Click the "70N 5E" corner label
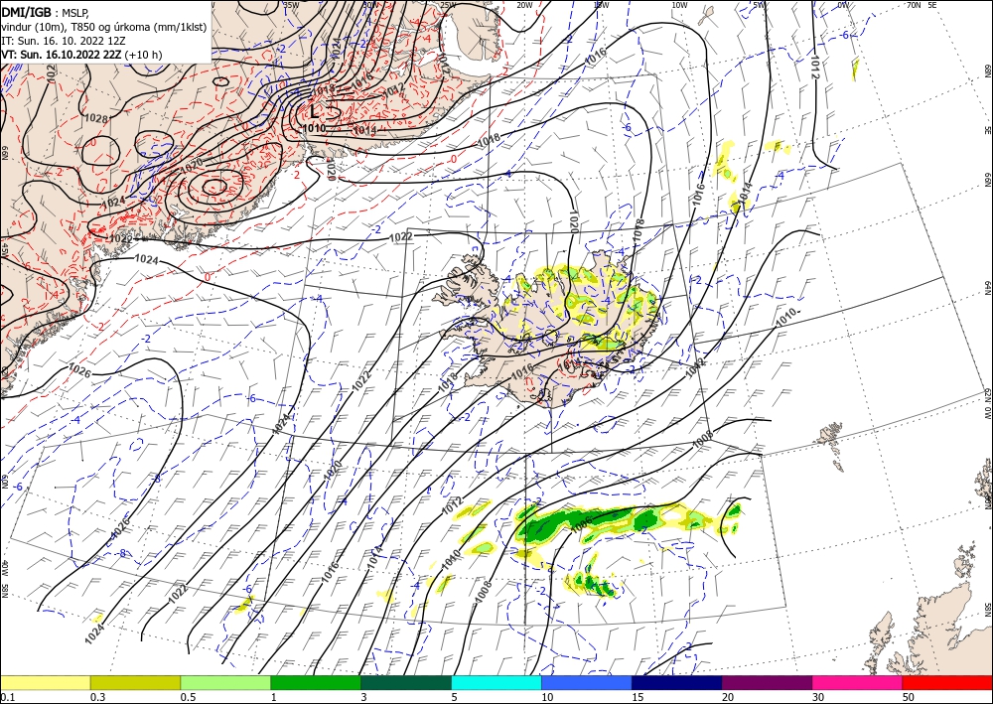 point(922,4)
